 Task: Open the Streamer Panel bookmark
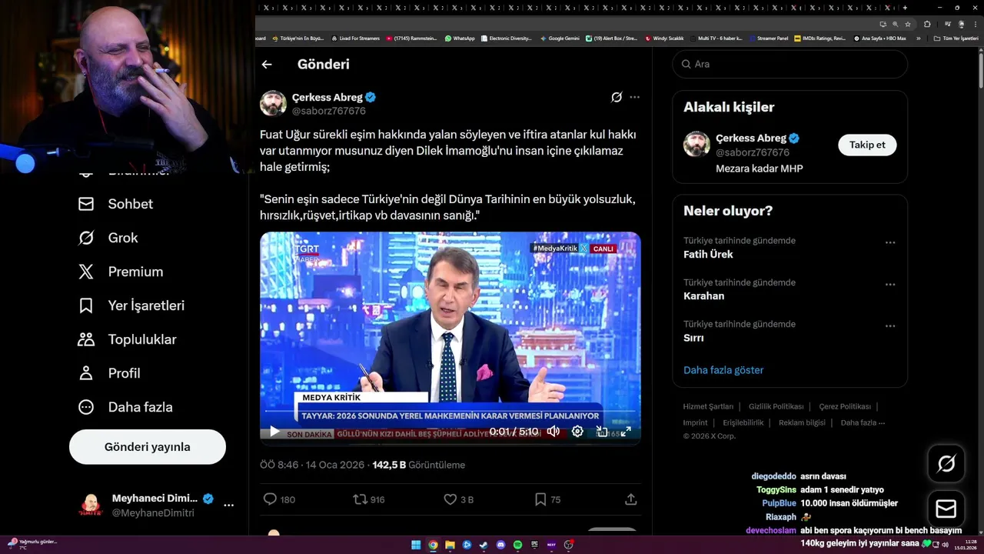pyautogui.click(x=768, y=38)
